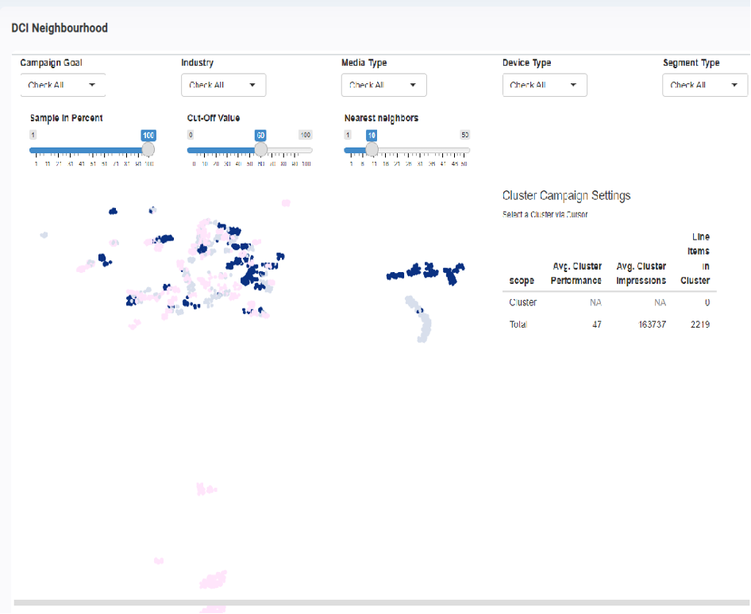Select the Total row in the table
751x614 pixels.
pos(609,324)
